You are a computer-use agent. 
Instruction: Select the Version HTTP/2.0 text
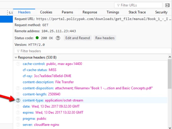coord(30,45)
